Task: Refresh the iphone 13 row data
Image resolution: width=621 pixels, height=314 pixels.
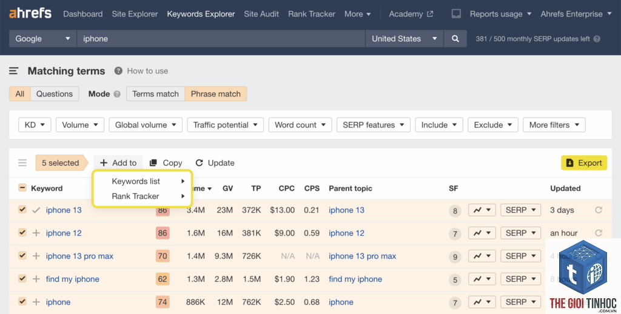Action: pos(599,210)
